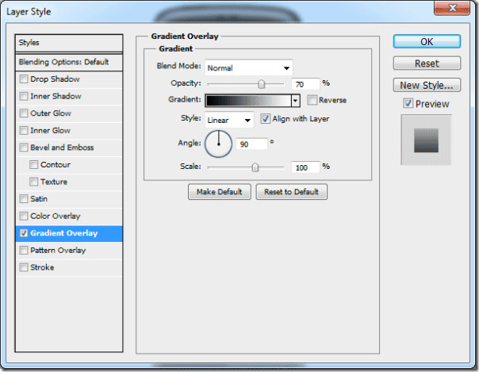Check the Outer Glow box
The height and width of the screenshot is (372, 479).
coord(24,113)
